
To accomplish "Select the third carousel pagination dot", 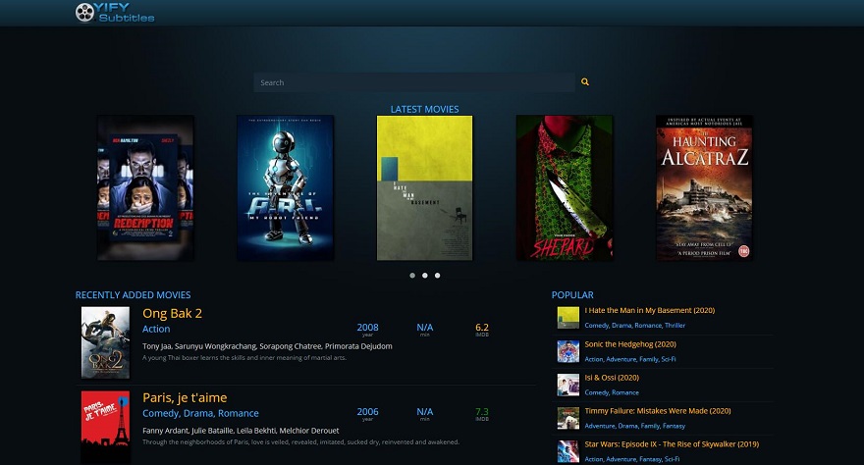I will pos(438,275).
